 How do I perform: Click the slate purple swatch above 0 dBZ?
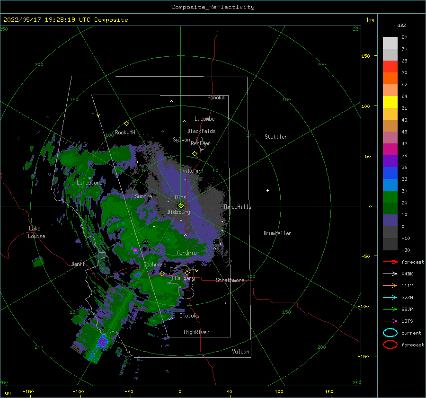click(390, 221)
